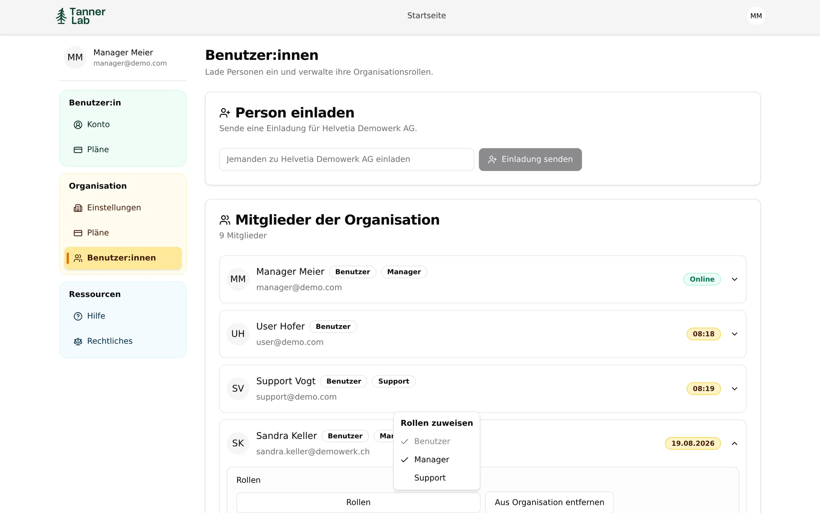Click the scales icon beside Rechtliches
The image size is (820, 513).
78,342
